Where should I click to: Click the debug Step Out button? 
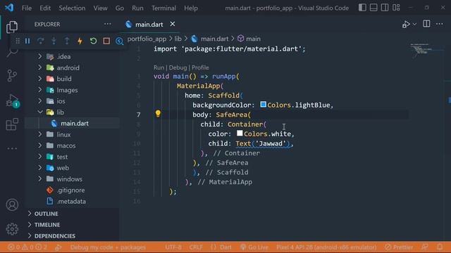pyautogui.click(x=67, y=41)
